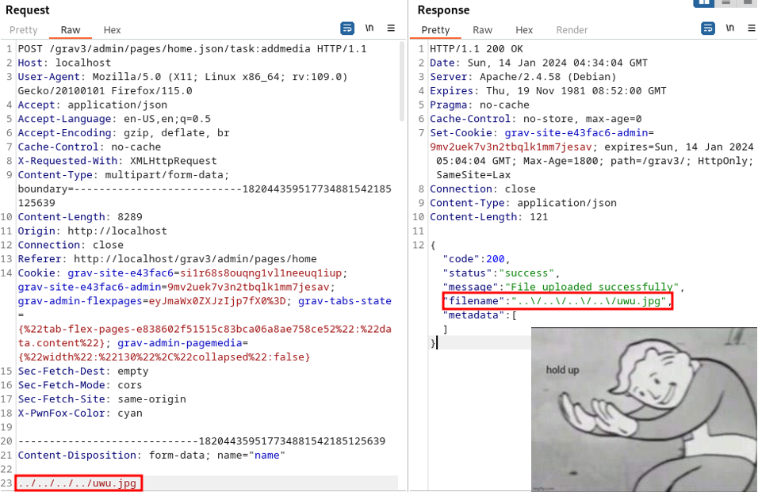Click the Expires header in response

click(x=548, y=91)
